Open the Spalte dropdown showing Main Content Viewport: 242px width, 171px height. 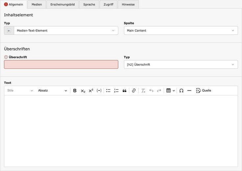(181, 31)
